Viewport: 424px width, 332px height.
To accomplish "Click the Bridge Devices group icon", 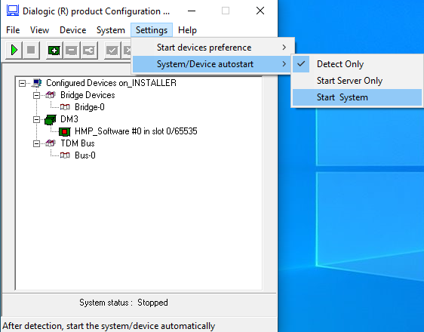I will point(51,95).
